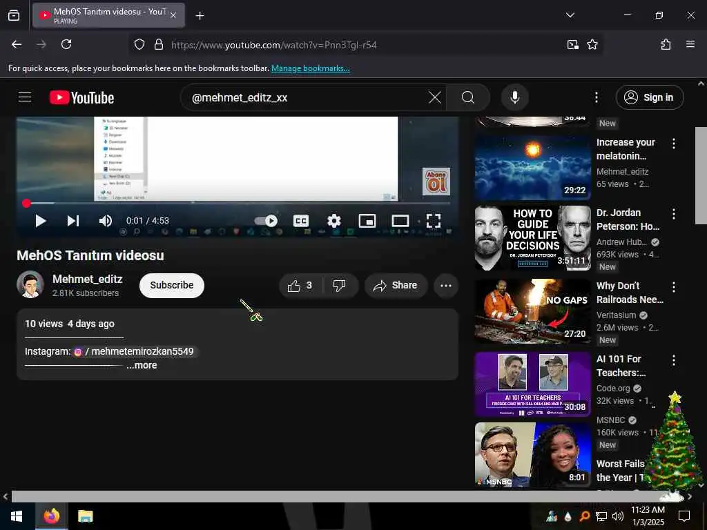Open Firefox application menu
Image resolution: width=707 pixels, height=530 pixels.
coord(690,44)
